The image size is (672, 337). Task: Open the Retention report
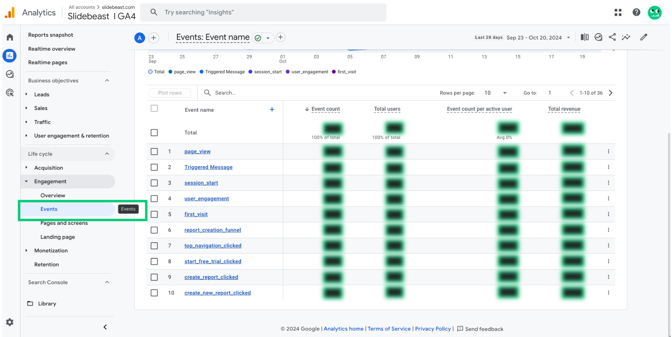click(x=46, y=264)
